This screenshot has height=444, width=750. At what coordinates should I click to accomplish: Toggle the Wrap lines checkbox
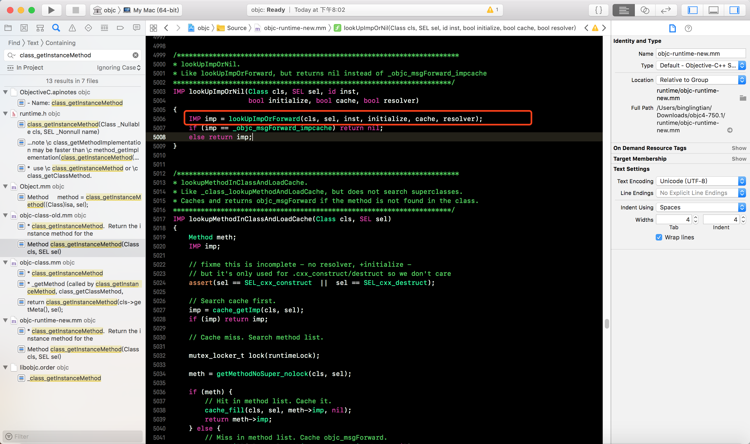tap(659, 237)
